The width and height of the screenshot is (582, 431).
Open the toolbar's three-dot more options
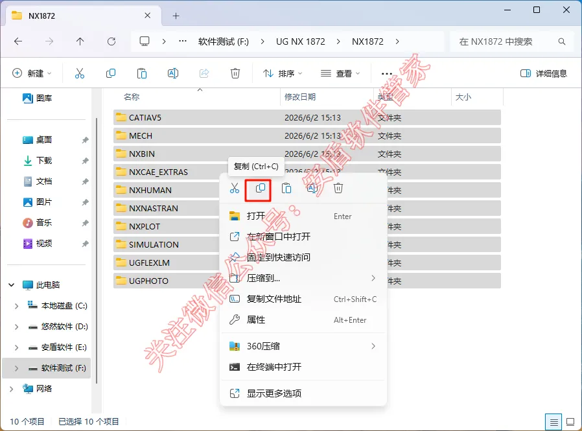(387, 73)
